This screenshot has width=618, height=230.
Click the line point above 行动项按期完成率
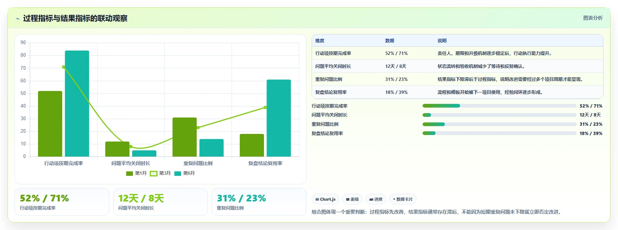64,67
